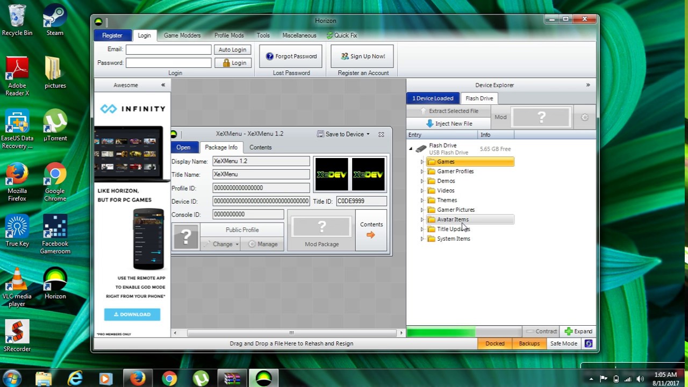Toggle the Backups option
688x387 pixels.
click(x=529, y=343)
